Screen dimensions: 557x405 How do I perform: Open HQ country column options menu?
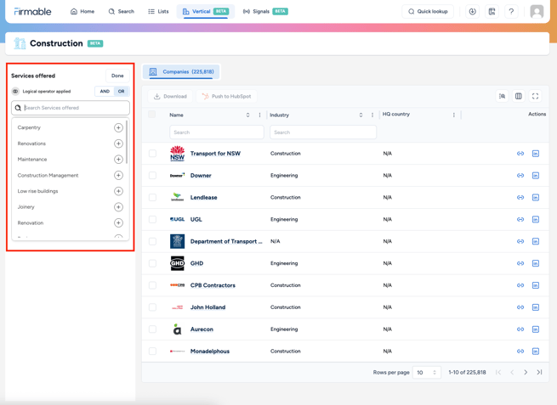(x=454, y=115)
